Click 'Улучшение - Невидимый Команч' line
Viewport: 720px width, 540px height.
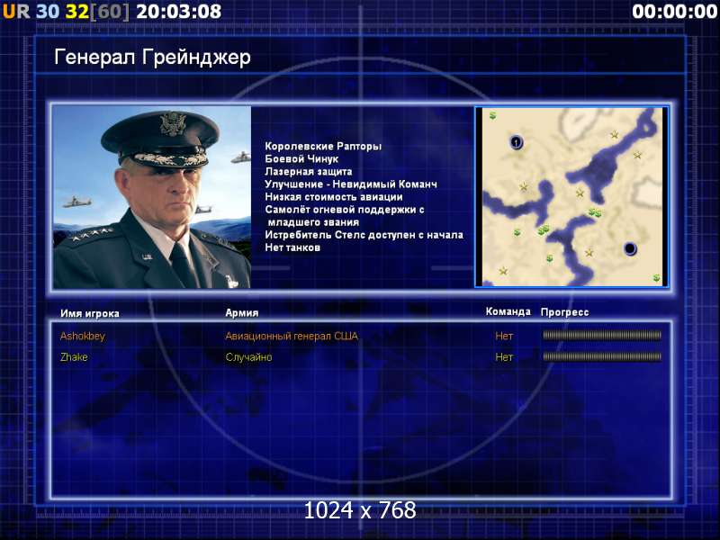pyautogui.click(x=351, y=184)
